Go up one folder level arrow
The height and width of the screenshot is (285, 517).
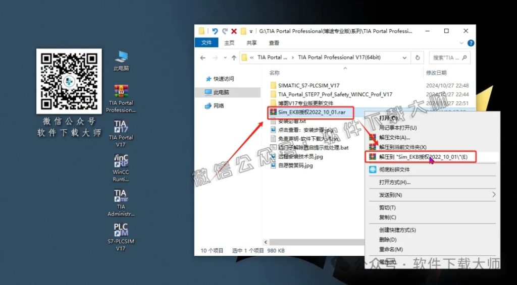pos(234,58)
